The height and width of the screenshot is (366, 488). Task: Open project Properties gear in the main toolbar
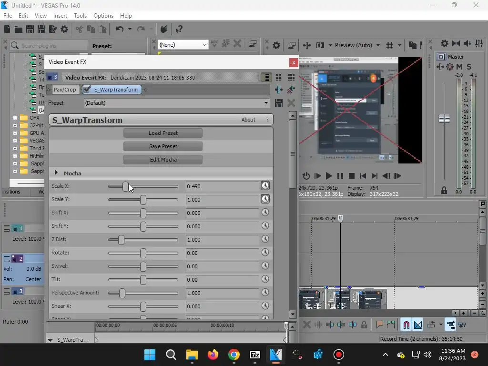pyautogui.click(x=64, y=29)
